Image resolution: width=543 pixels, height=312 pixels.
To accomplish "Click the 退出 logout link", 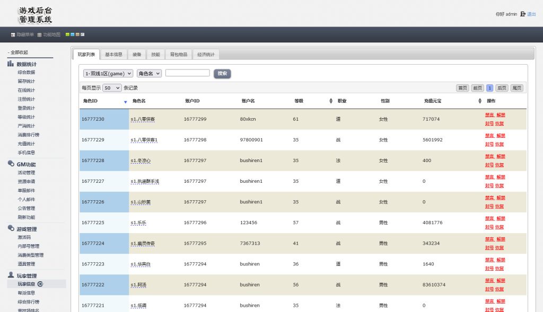I will [531, 14].
